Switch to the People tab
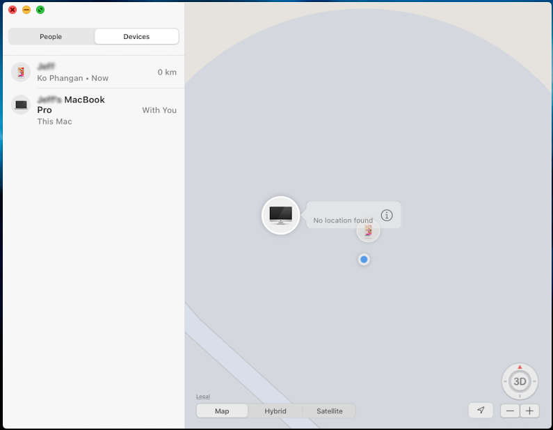This screenshot has width=553, height=430. [x=51, y=36]
